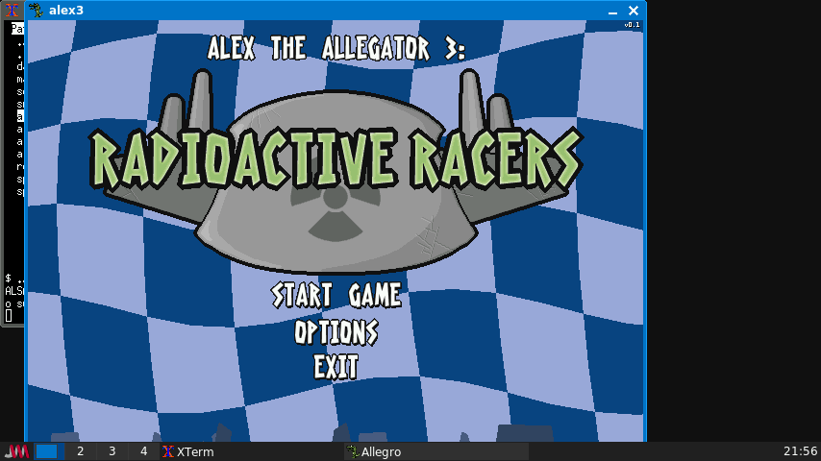Click the v0.1 version label

tap(632, 25)
